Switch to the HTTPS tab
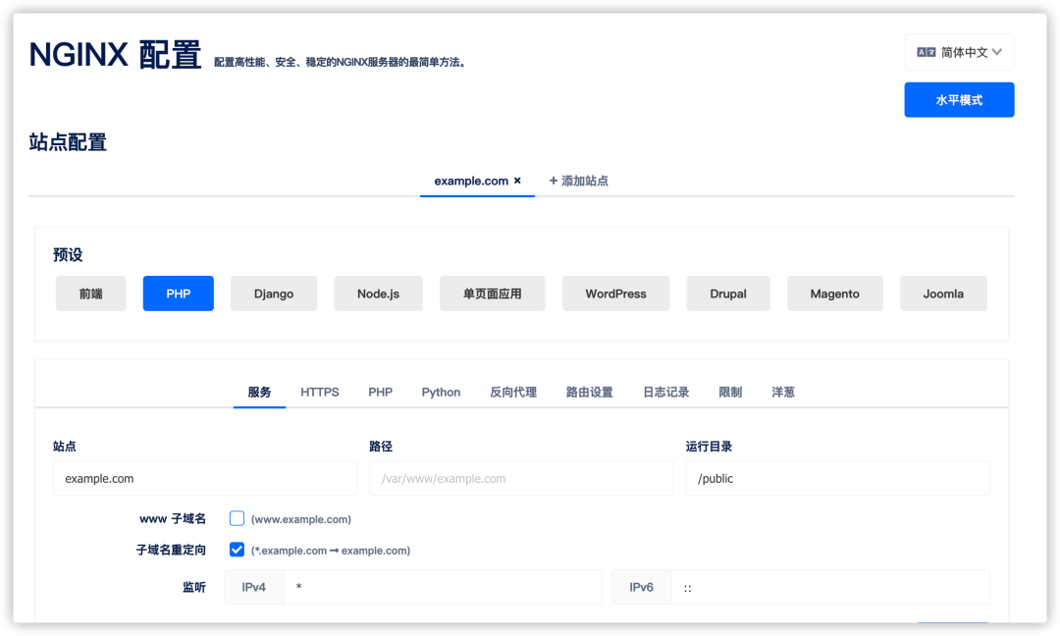Screen dimensions: 1060x636 pyautogui.click(x=320, y=392)
